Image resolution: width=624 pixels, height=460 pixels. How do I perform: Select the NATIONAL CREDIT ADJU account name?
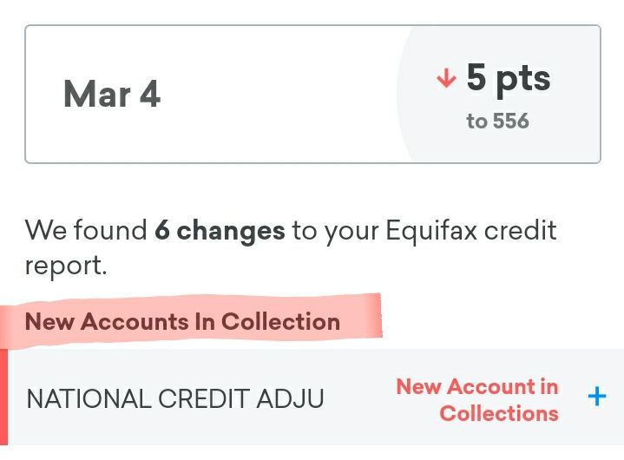tap(175, 398)
